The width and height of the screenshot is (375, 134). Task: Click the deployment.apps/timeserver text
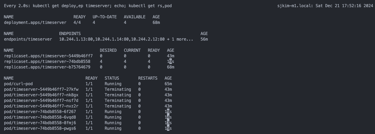tap(35, 23)
